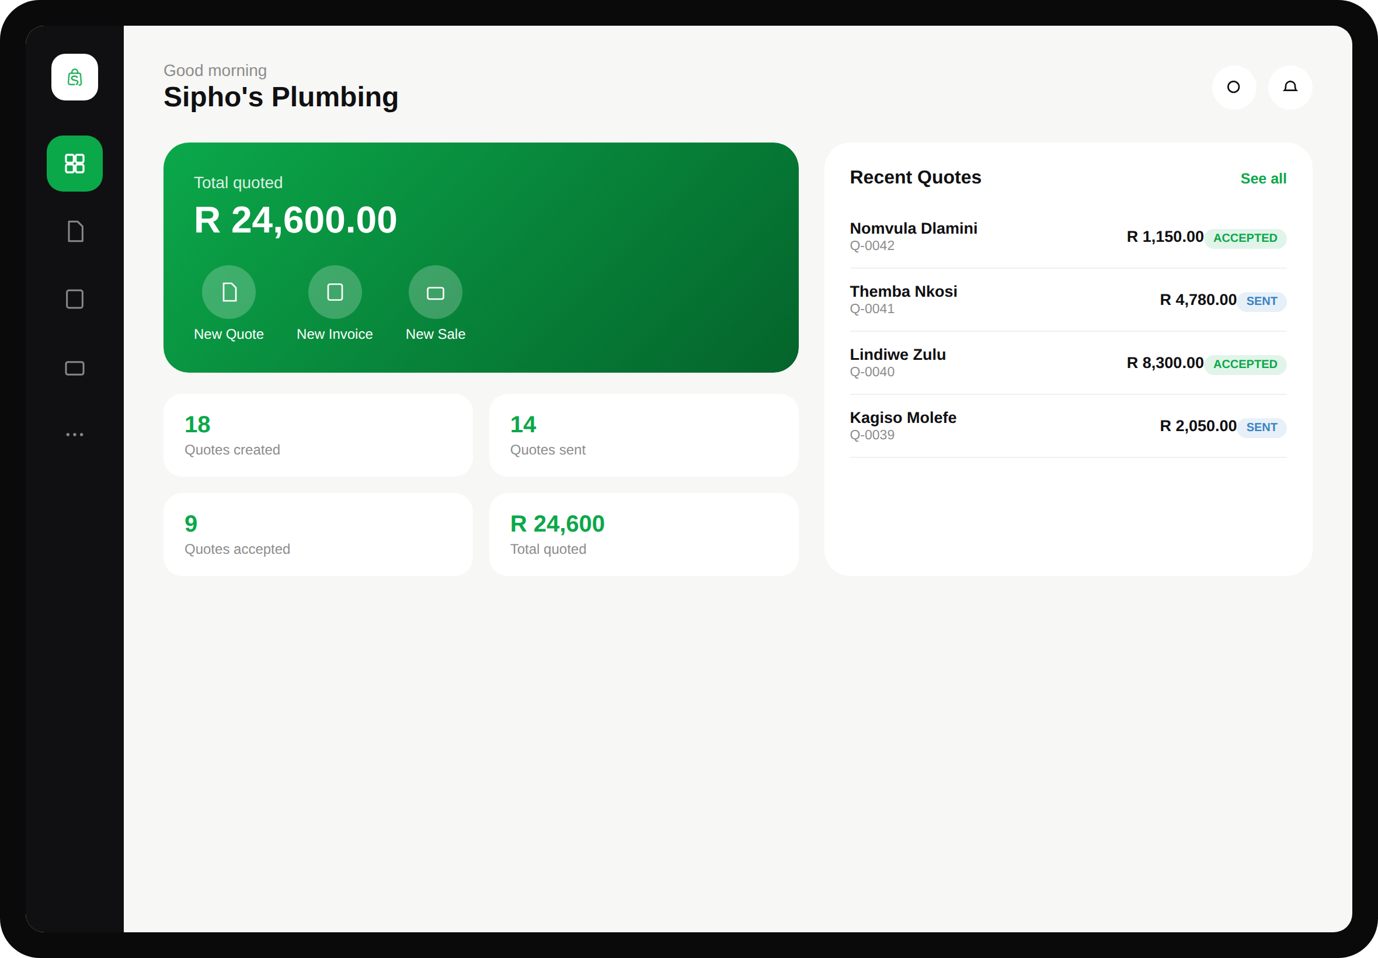Click quote number Q-0039

872,435
